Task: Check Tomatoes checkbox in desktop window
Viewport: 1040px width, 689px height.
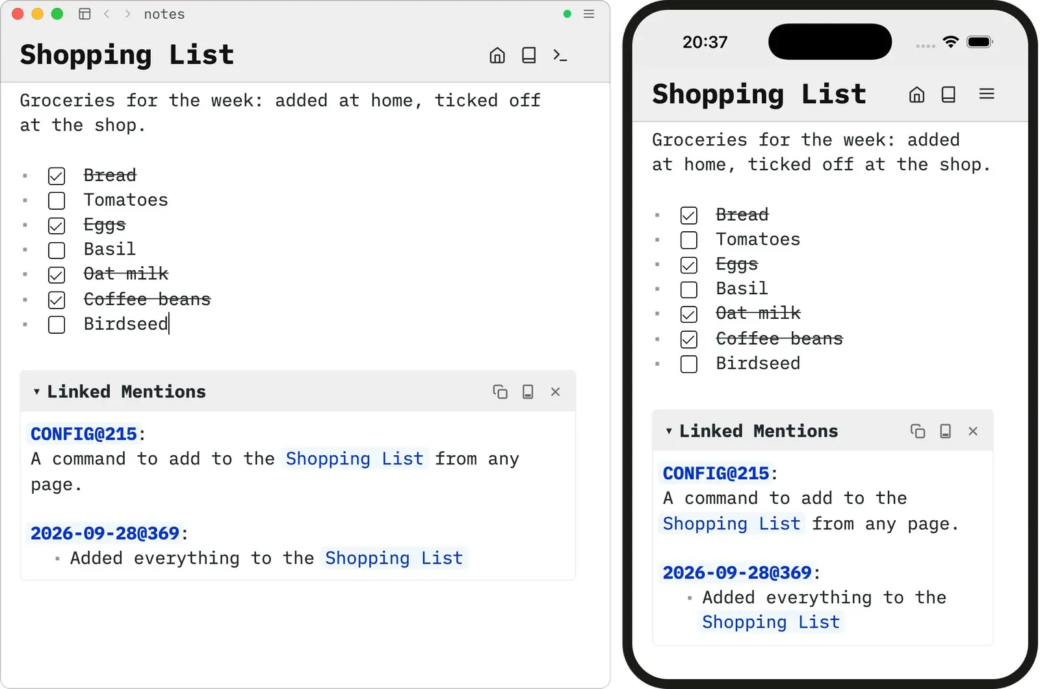Action: click(57, 201)
